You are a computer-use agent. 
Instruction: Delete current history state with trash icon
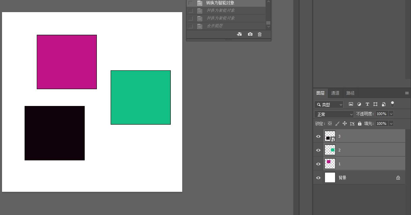[x=259, y=34]
